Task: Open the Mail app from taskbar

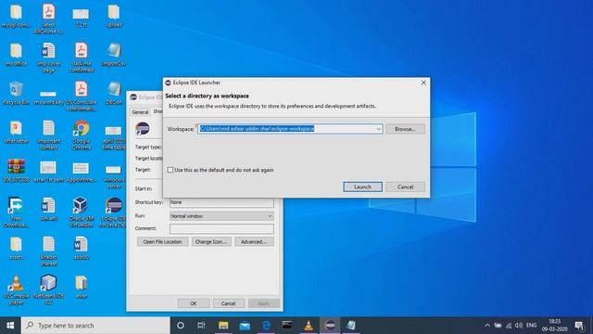Action: point(245,326)
